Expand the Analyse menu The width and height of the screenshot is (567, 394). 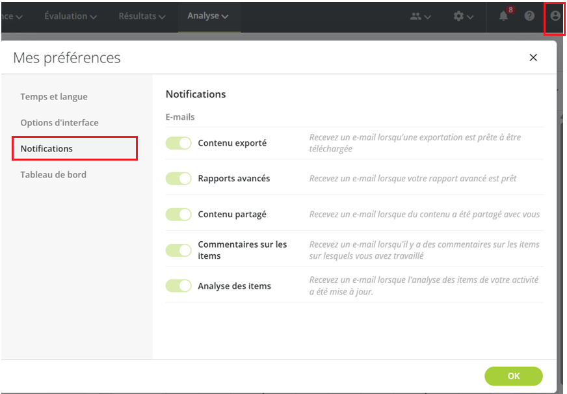pyautogui.click(x=208, y=16)
